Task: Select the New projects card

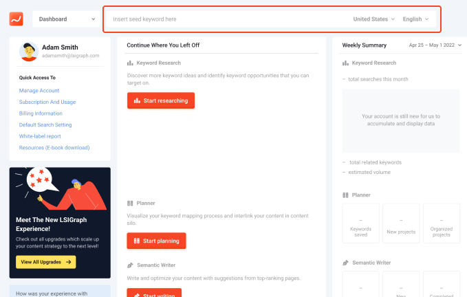Action: [401, 223]
